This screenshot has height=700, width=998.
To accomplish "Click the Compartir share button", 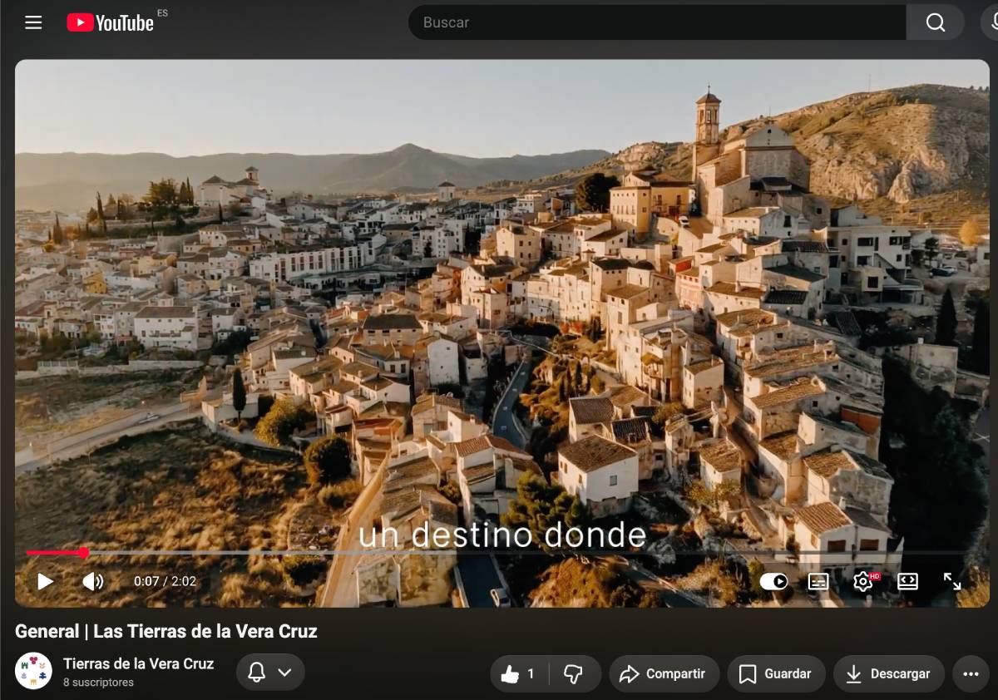I will [x=663, y=673].
